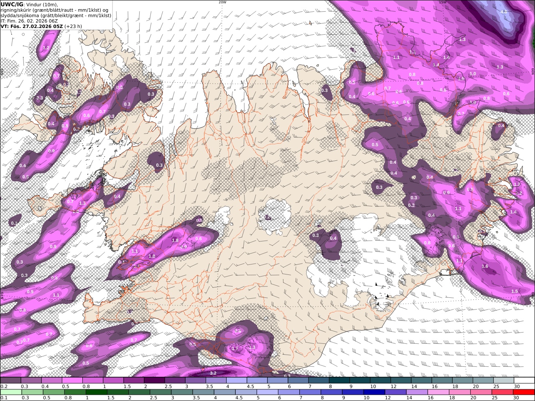Image resolution: width=535 pixels, height=401 pixels.
Task: Click the 10 label on upper snow scale
Action: coord(373,386)
